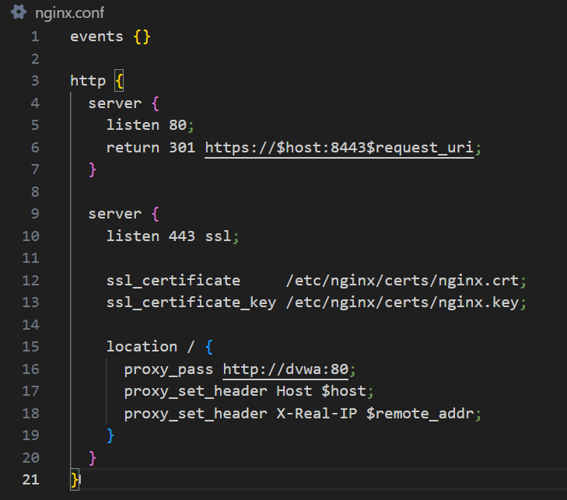Click line number 1 in gutter
The width and height of the screenshot is (567, 500).
[x=35, y=37]
